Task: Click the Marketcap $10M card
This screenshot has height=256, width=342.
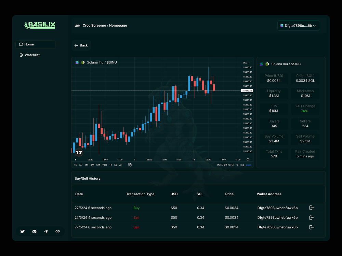Action: point(305,94)
